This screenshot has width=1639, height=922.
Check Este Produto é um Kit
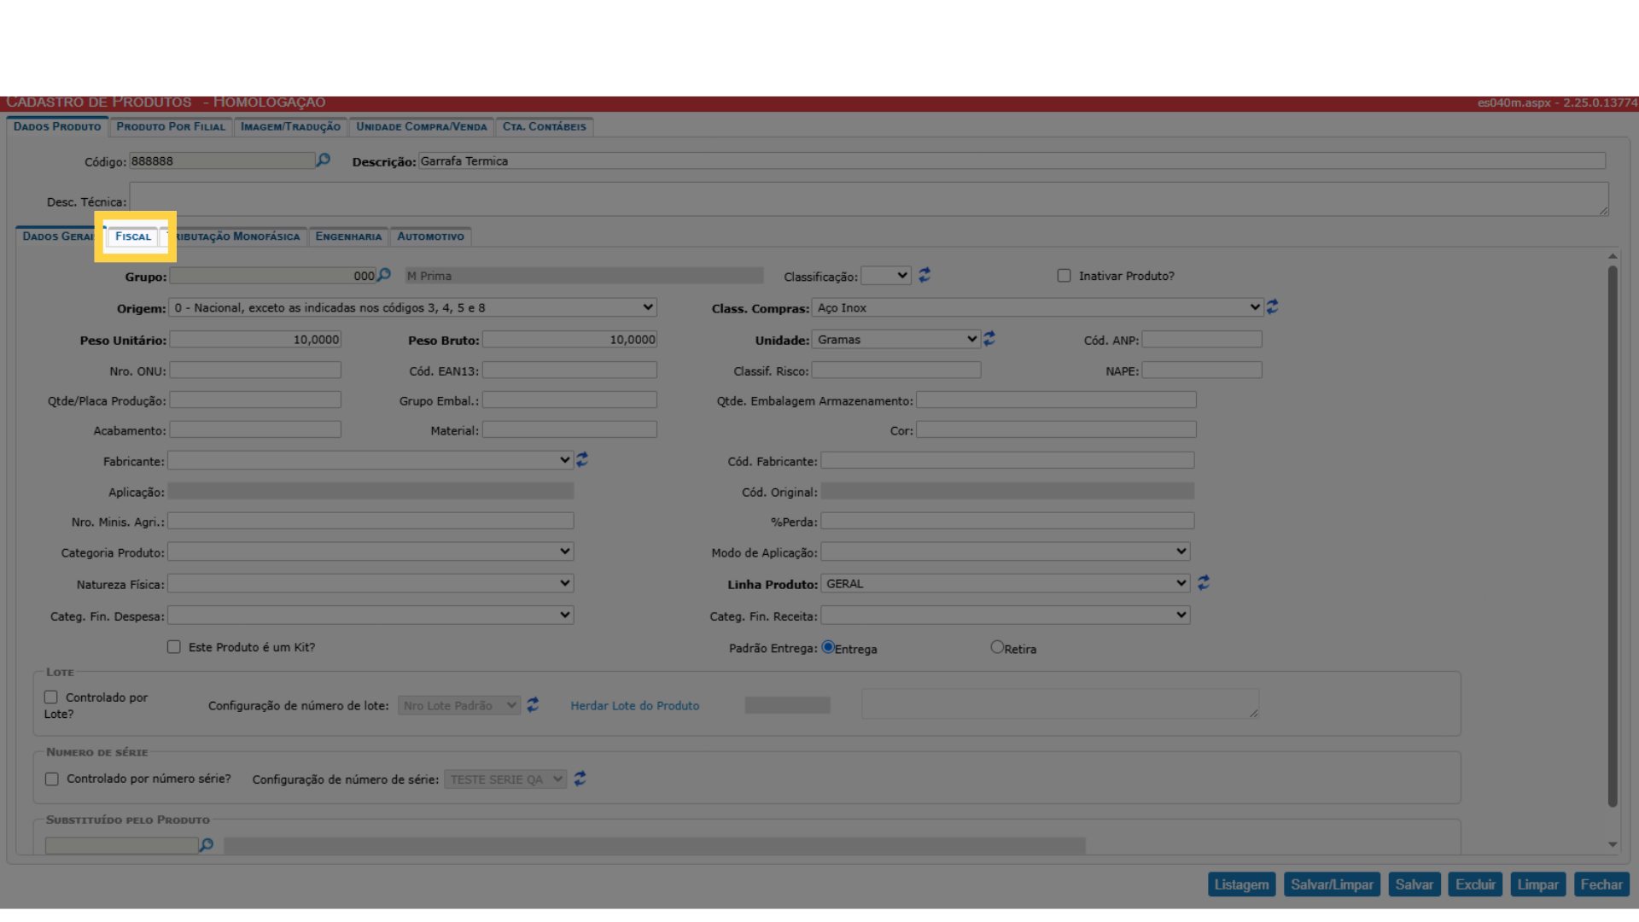tap(174, 647)
